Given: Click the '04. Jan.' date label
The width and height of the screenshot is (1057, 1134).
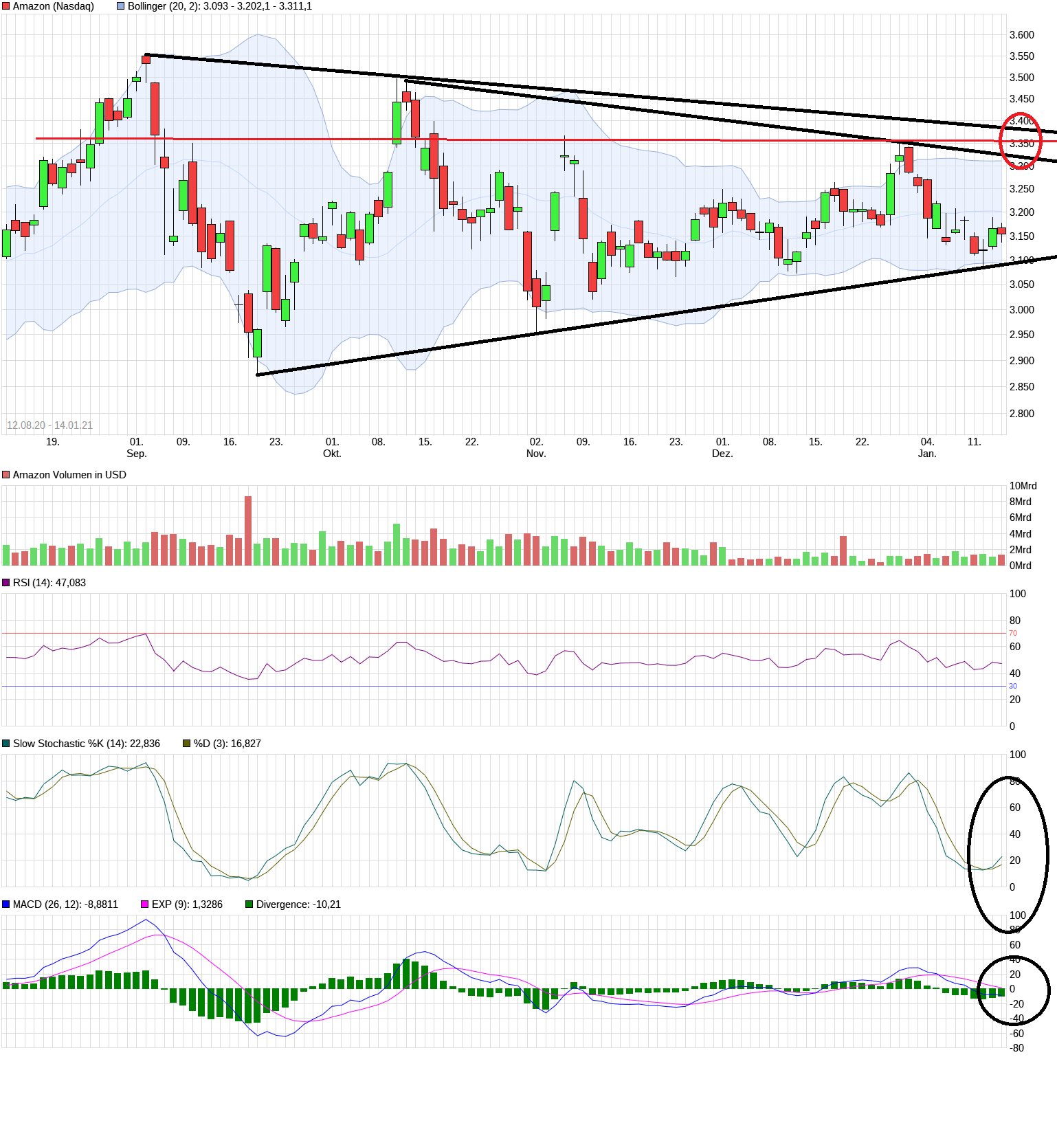Looking at the screenshot, I should pyautogui.click(x=927, y=447).
